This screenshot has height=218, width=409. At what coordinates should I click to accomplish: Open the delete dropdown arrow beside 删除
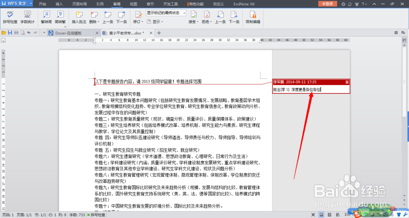tap(98, 22)
